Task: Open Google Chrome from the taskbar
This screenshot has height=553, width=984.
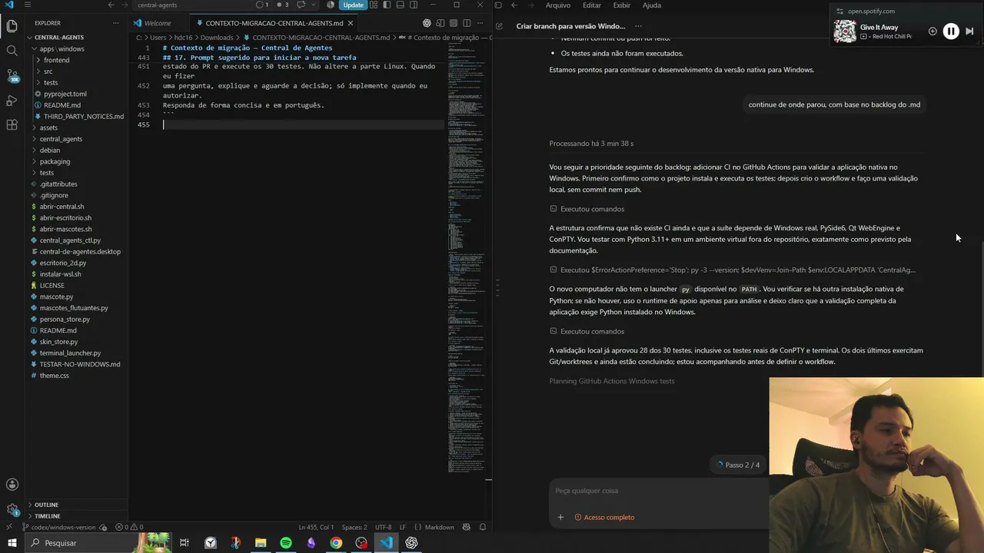Action: click(x=336, y=543)
